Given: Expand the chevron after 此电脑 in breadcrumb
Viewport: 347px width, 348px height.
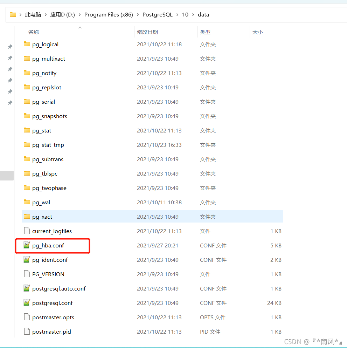Looking at the screenshot, I should (x=46, y=15).
